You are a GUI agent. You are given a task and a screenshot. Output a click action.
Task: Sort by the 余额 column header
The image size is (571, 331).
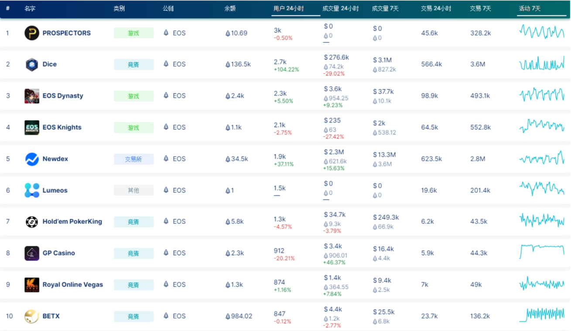pyautogui.click(x=230, y=8)
